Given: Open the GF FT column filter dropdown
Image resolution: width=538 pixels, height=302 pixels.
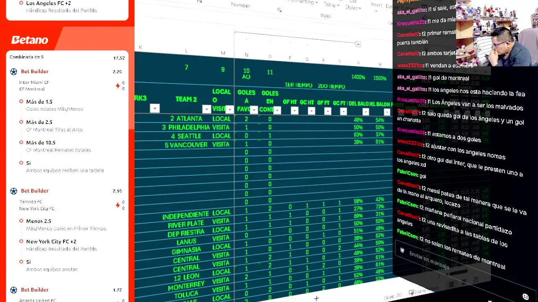Looking at the screenshot, I should click(327, 111).
